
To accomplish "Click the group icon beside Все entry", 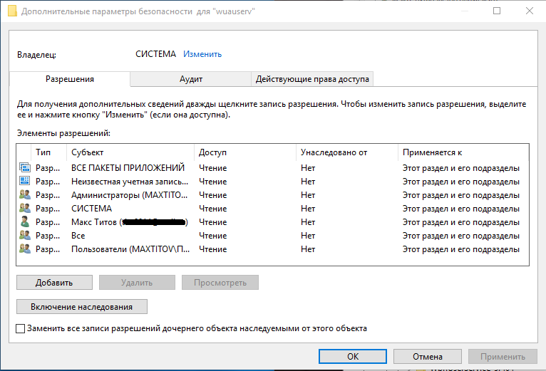I will [x=25, y=235].
